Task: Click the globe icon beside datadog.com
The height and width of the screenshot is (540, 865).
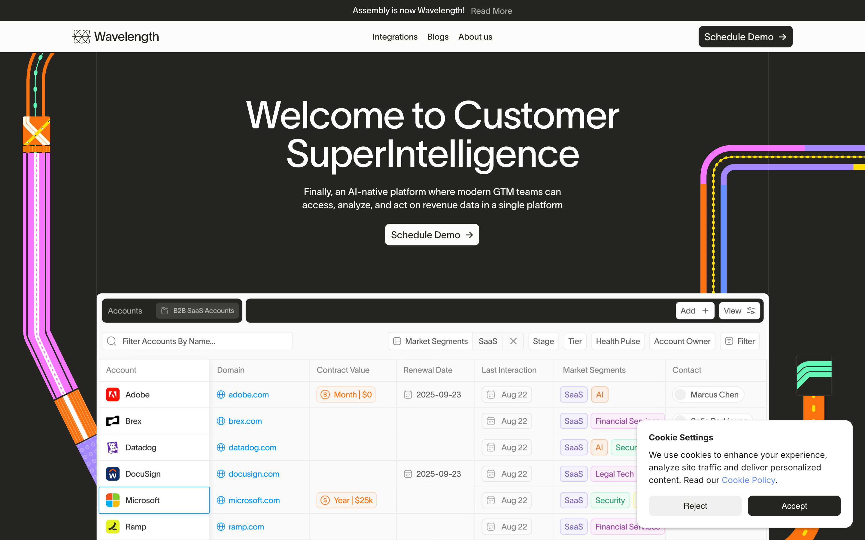Action: click(221, 448)
